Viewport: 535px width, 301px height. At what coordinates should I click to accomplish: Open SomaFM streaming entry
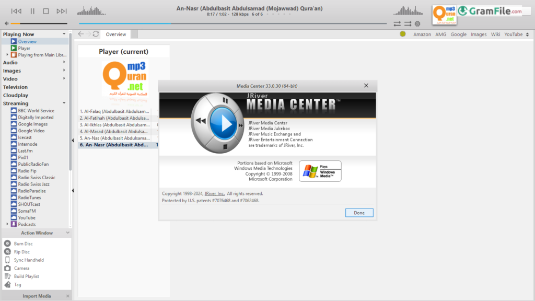point(27,211)
